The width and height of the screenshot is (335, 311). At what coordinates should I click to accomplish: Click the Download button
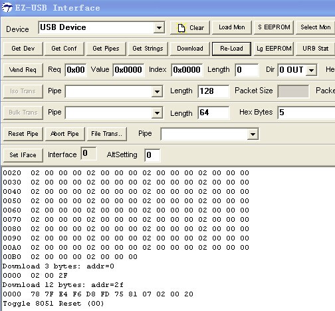tap(190, 49)
